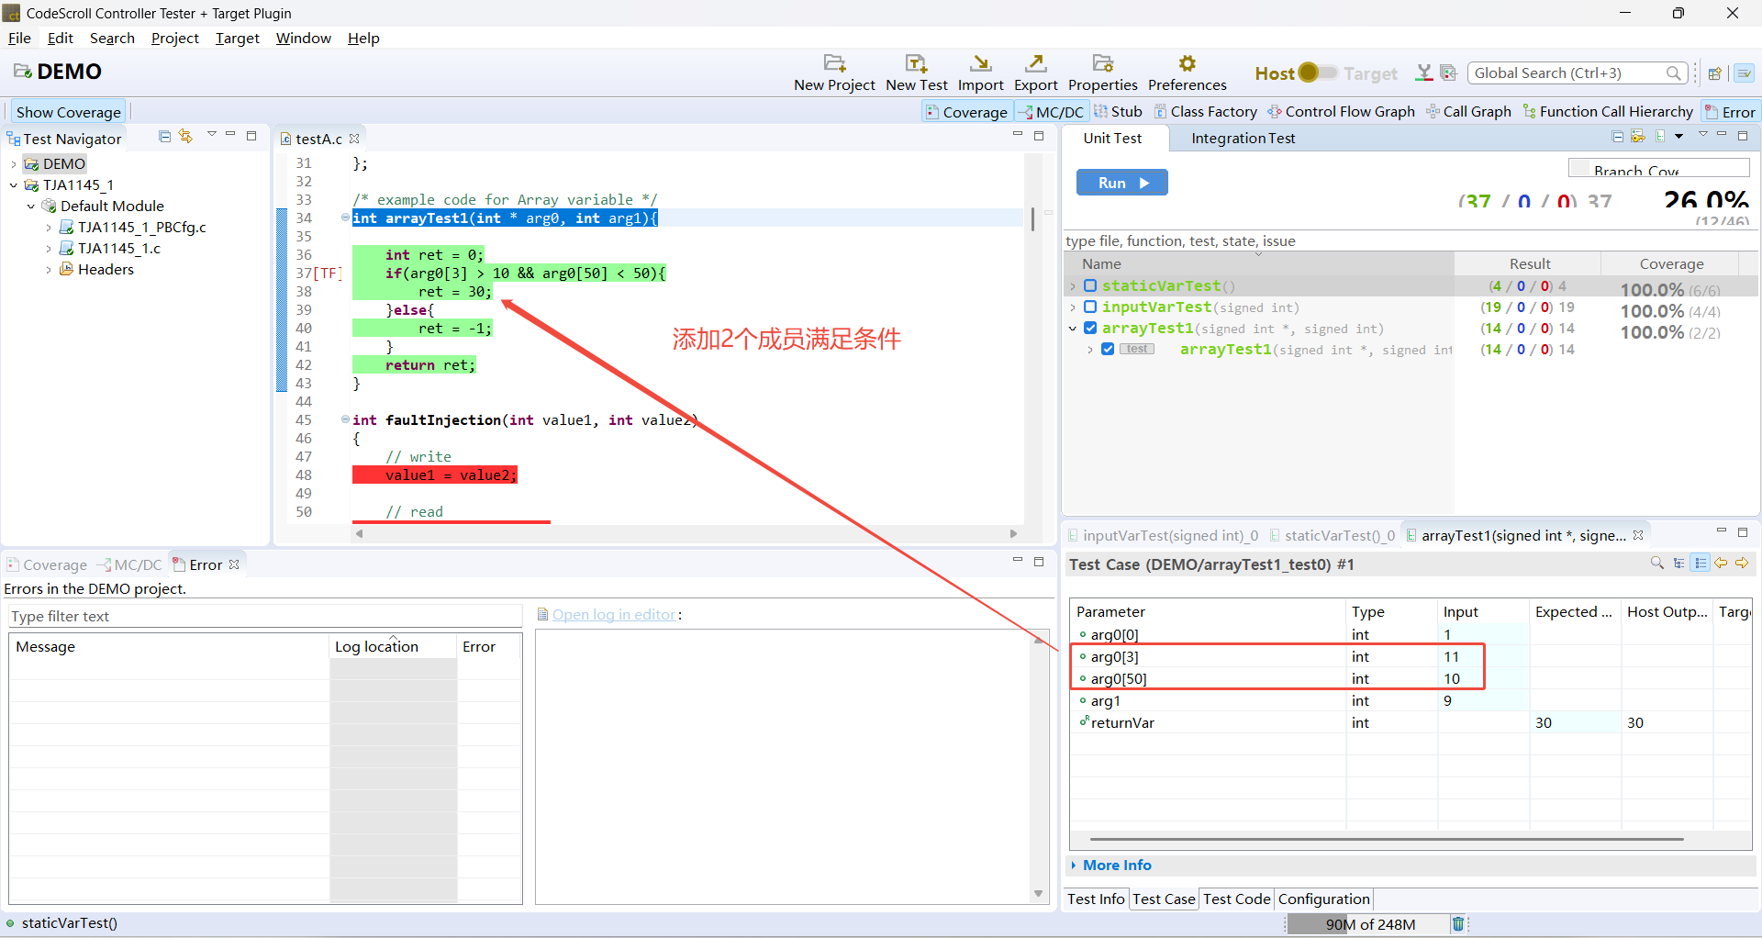Toggle the Show Coverage button
The height and width of the screenshot is (938, 1762).
[x=69, y=112]
